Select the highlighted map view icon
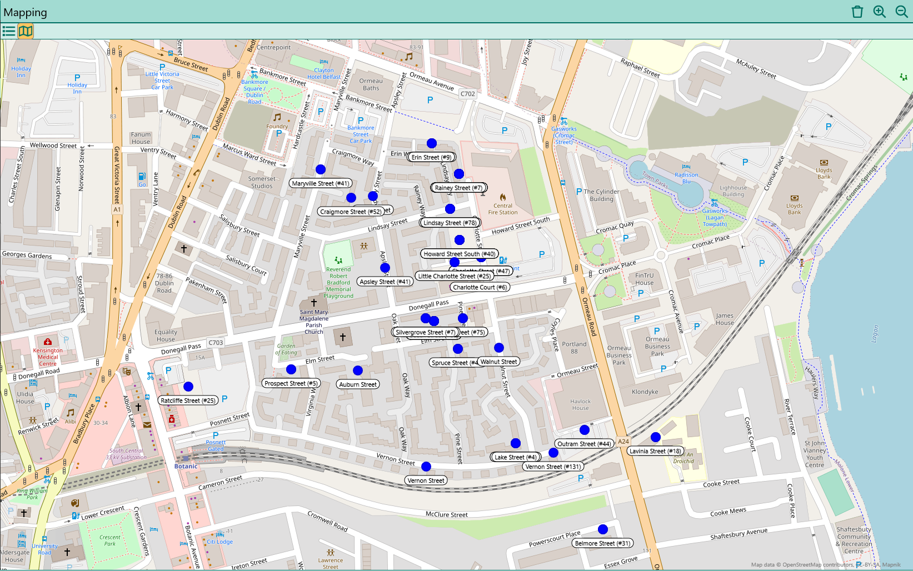This screenshot has width=913, height=571. click(x=26, y=31)
